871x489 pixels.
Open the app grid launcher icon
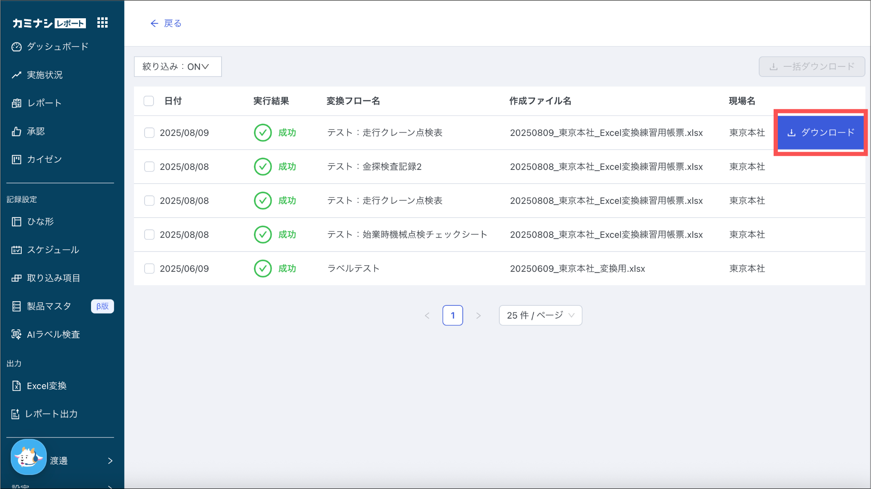pos(102,23)
